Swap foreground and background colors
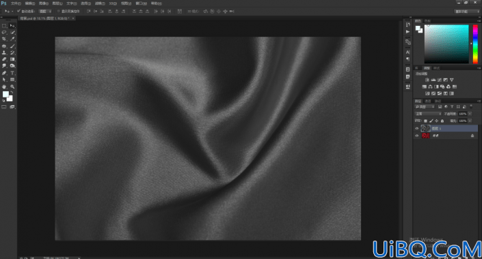482x259 pixels. point(12,92)
